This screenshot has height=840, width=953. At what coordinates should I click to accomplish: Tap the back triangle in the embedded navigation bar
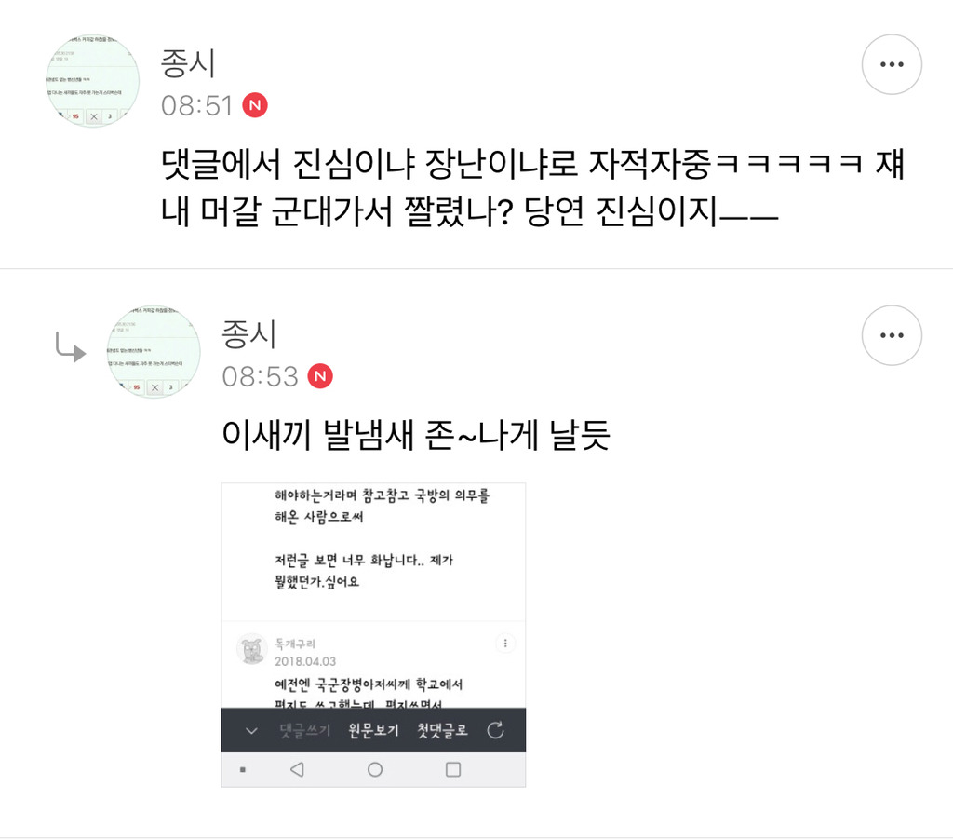click(297, 769)
